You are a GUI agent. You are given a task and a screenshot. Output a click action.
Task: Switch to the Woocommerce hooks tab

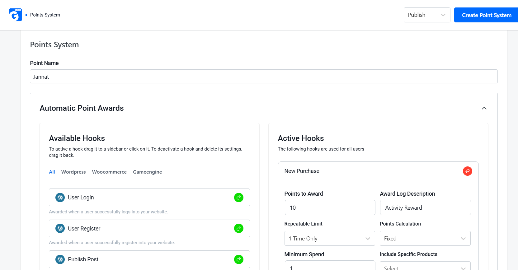pyautogui.click(x=109, y=172)
